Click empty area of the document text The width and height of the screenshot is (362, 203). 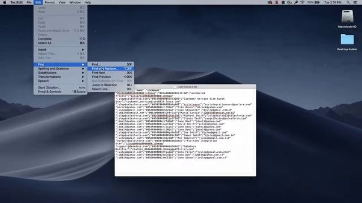[x=185, y=167]
